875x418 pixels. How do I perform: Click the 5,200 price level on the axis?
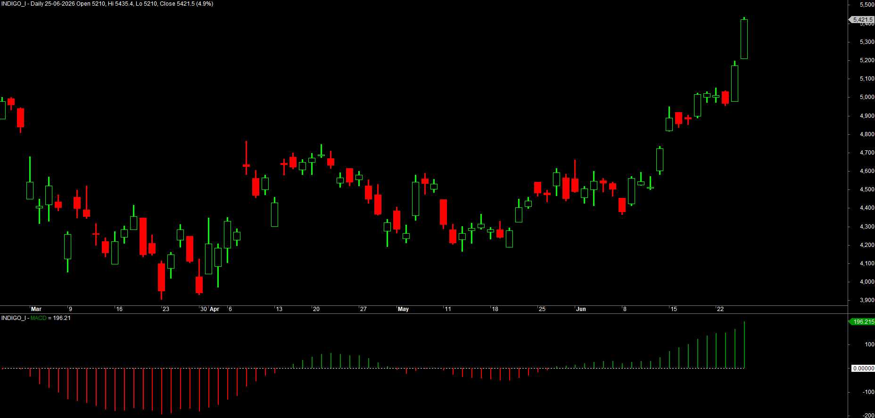click(x=867, y=60)
